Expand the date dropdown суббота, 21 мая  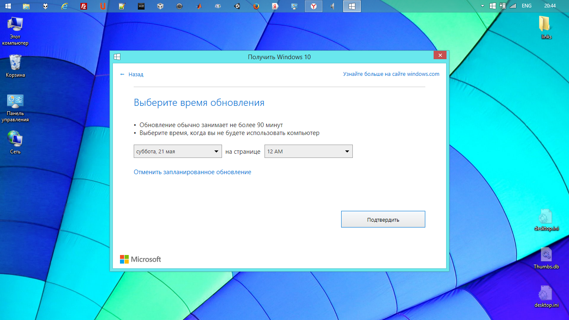click(178, 151)
